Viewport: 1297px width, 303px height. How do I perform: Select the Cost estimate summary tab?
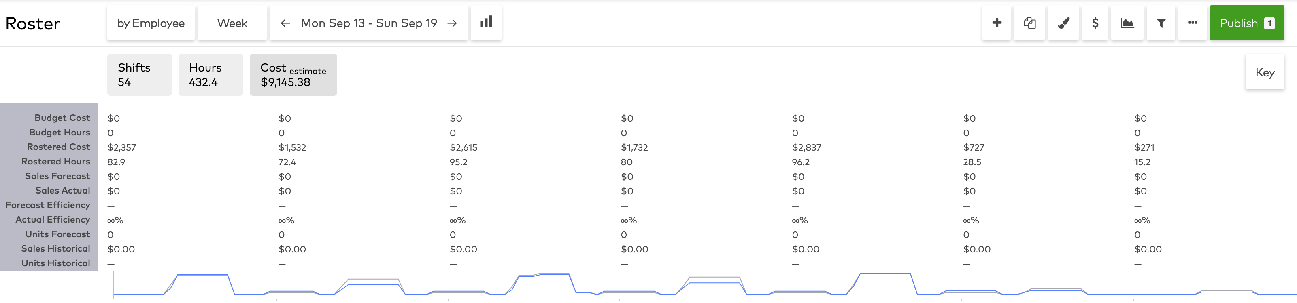pyautogui.click(x=293, y=75)
